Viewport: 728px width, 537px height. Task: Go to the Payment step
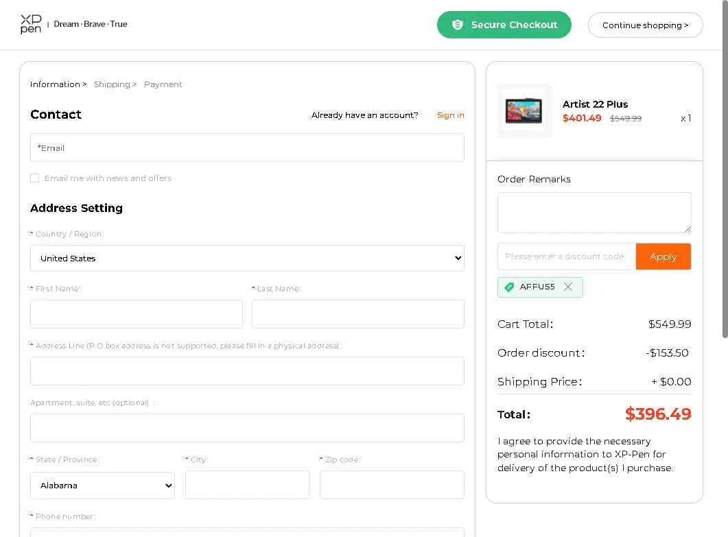[163, 84]
